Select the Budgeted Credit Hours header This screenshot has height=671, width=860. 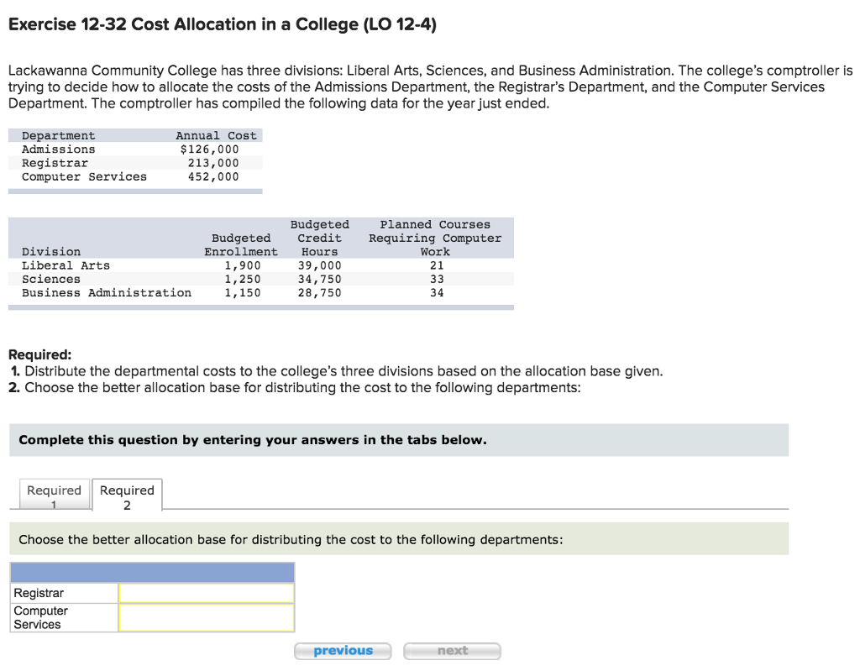click(x=319, y=238)
